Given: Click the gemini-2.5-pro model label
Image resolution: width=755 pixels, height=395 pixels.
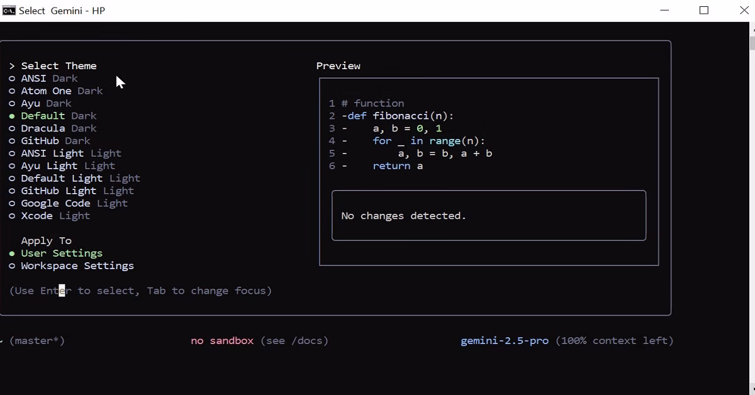Looking at the screenshot, I should click(505, 341).
